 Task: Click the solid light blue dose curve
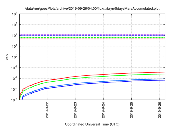[103, 81]
